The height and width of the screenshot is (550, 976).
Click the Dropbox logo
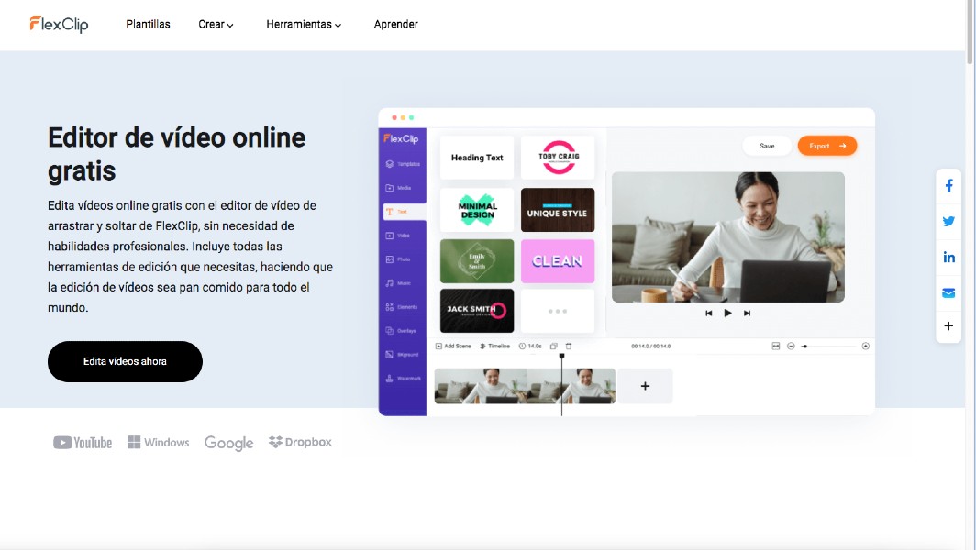(300, 443)
